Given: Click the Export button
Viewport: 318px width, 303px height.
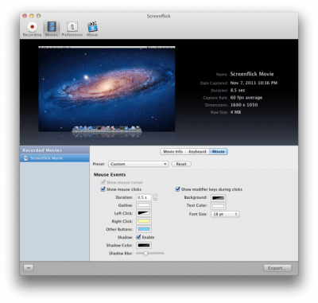Looking at the screenshot, I should [x=277, y=268].
